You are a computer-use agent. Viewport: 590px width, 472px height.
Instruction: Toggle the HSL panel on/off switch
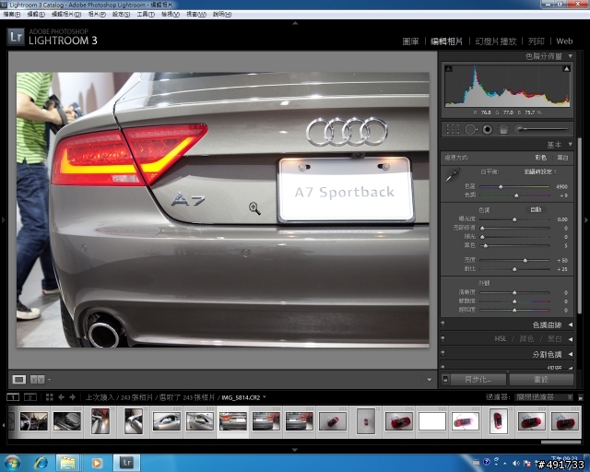(442, 338)
